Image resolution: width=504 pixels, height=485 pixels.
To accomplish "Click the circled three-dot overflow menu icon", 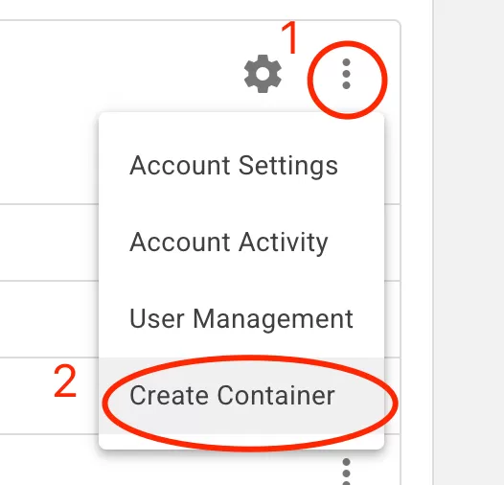I will tap(346, 74).
